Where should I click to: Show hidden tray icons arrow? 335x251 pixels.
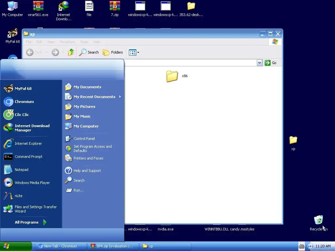tap(310, 246)
